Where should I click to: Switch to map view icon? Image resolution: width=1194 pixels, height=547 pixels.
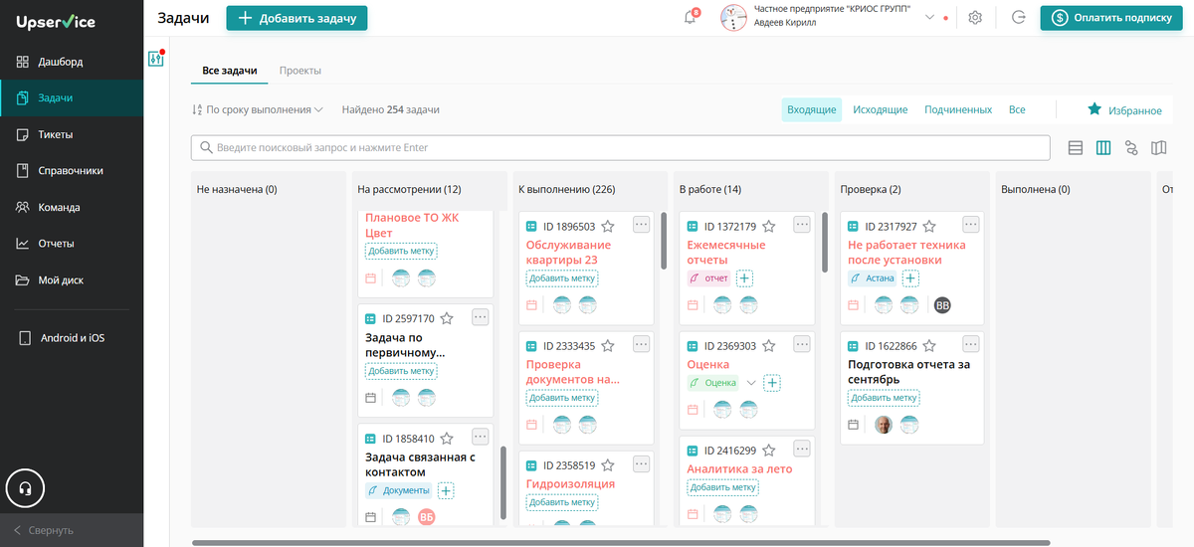[1158, 147]
